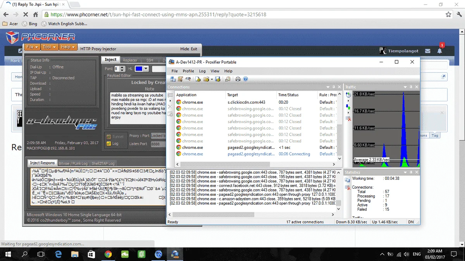465x261 pixels.
Task: Open PHCorner notifications bell icon
Action: [x=439, y=51]
